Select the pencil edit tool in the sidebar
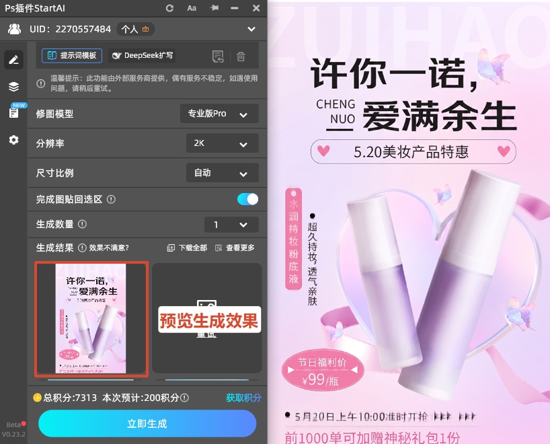This screenshot has width=550, height=444. 13,59
